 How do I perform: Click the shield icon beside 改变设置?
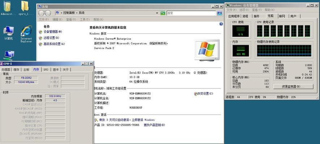click(x=196, y=94)
